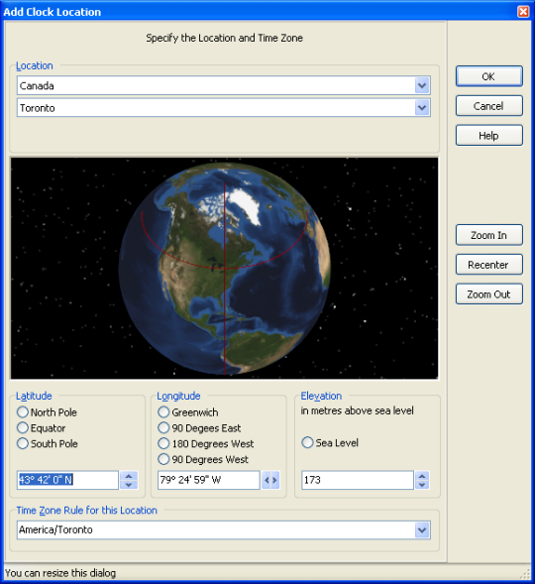This screenshot has height=584, width=535.
Task: Recenter the globe view
Action: click(488, 265)
